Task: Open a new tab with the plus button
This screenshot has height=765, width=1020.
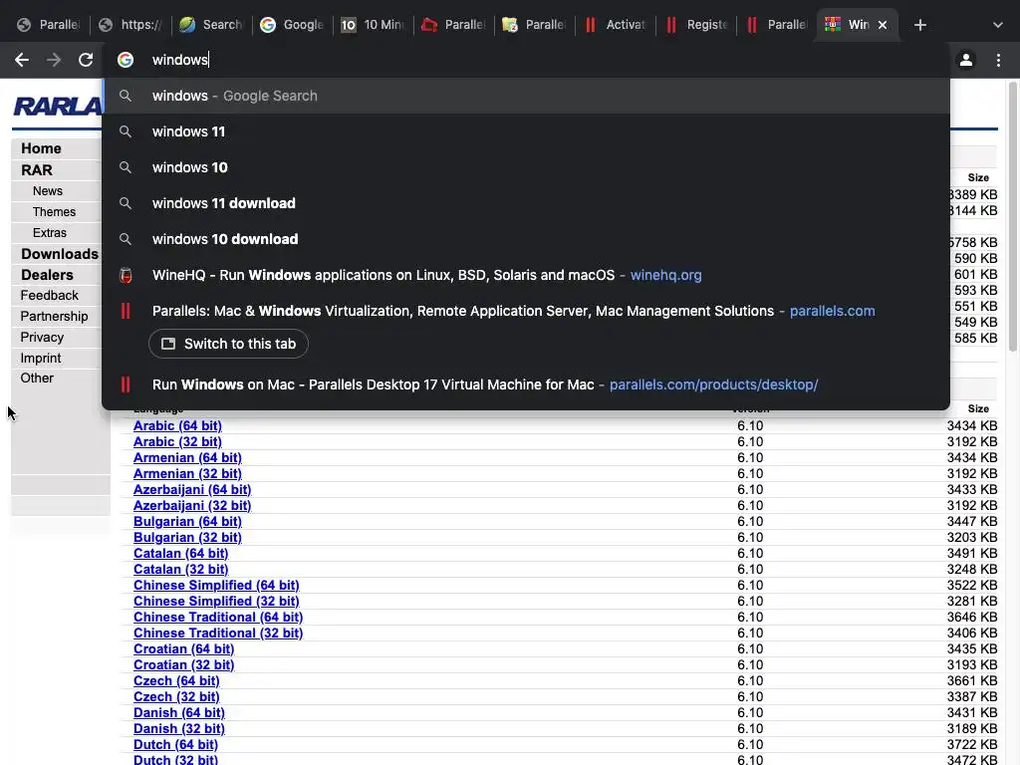Action: click(919, 25)
